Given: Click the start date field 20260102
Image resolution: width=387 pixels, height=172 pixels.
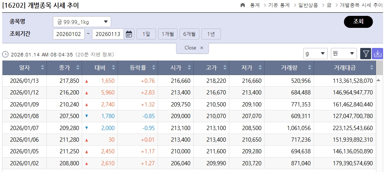Looking at the screenshot, I should point(68,34).
